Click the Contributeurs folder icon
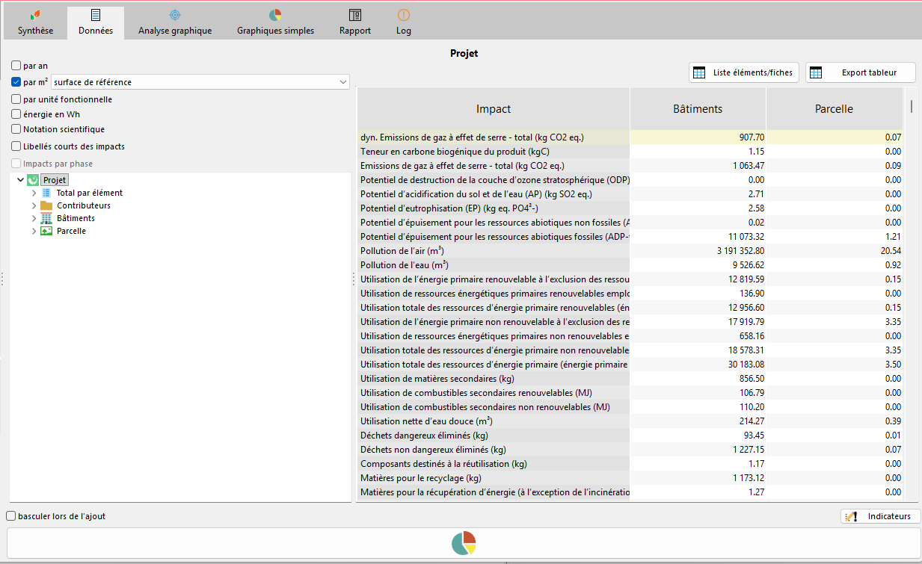 tap(46, 205)
